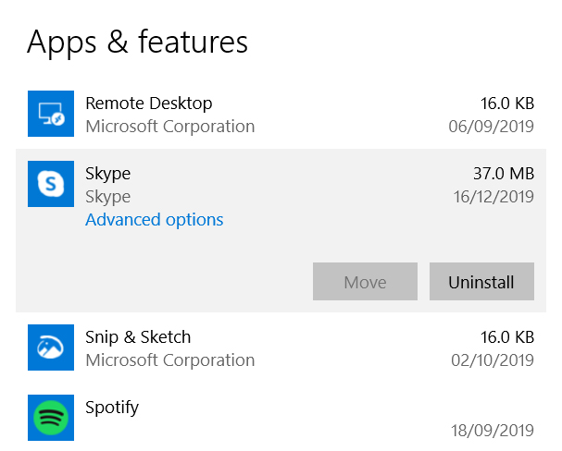Select the Snip & Sketch app name
Screen dimensions: 562x451
(137, 337)
